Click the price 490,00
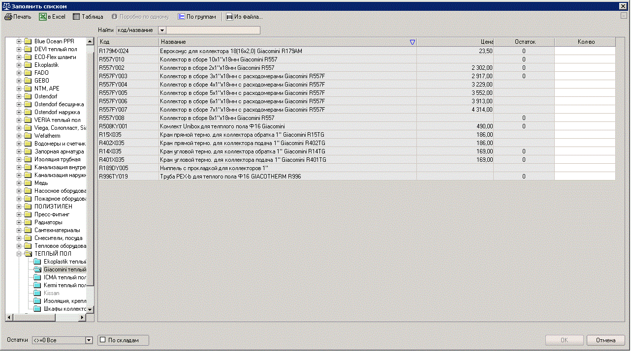 click(484, 126)
